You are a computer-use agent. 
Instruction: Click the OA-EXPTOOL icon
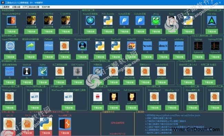pos(215,97)
